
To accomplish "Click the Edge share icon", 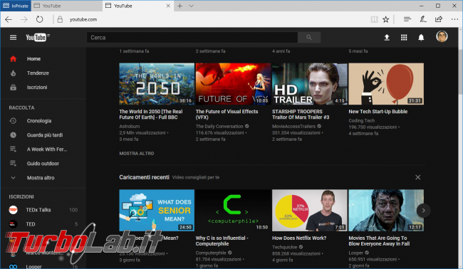I will [439, 19].
